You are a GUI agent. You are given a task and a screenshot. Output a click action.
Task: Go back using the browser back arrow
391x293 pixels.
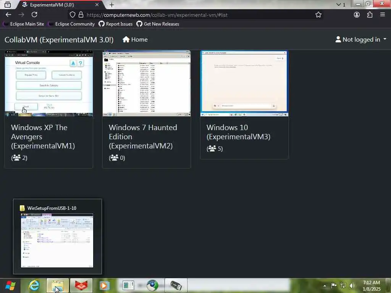click(x=8, y=15)
